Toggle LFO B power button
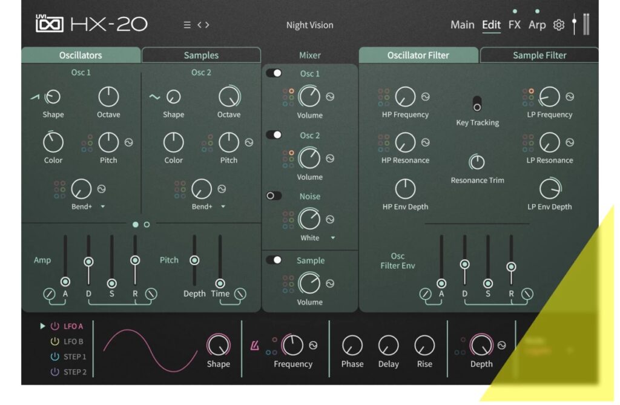 pyautogui.click(x=55, y=341)
